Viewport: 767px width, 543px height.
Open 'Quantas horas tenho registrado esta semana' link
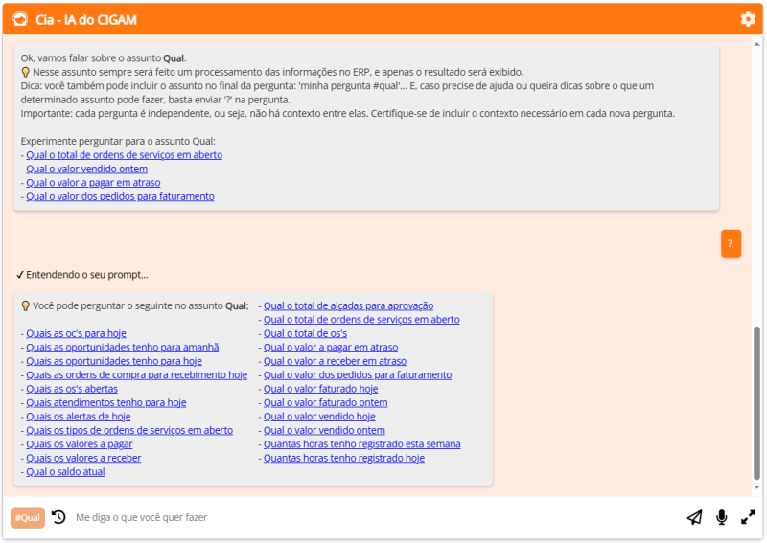point(361,444)
